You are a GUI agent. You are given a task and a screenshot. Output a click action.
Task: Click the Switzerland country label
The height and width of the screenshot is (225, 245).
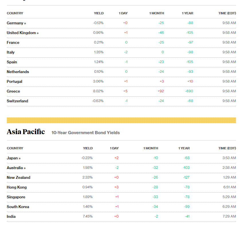tap(17, 101)
